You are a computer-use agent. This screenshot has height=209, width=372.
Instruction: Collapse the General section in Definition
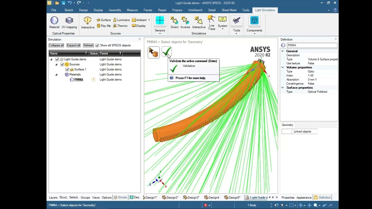pyautogui.click(x=282, y=51)
